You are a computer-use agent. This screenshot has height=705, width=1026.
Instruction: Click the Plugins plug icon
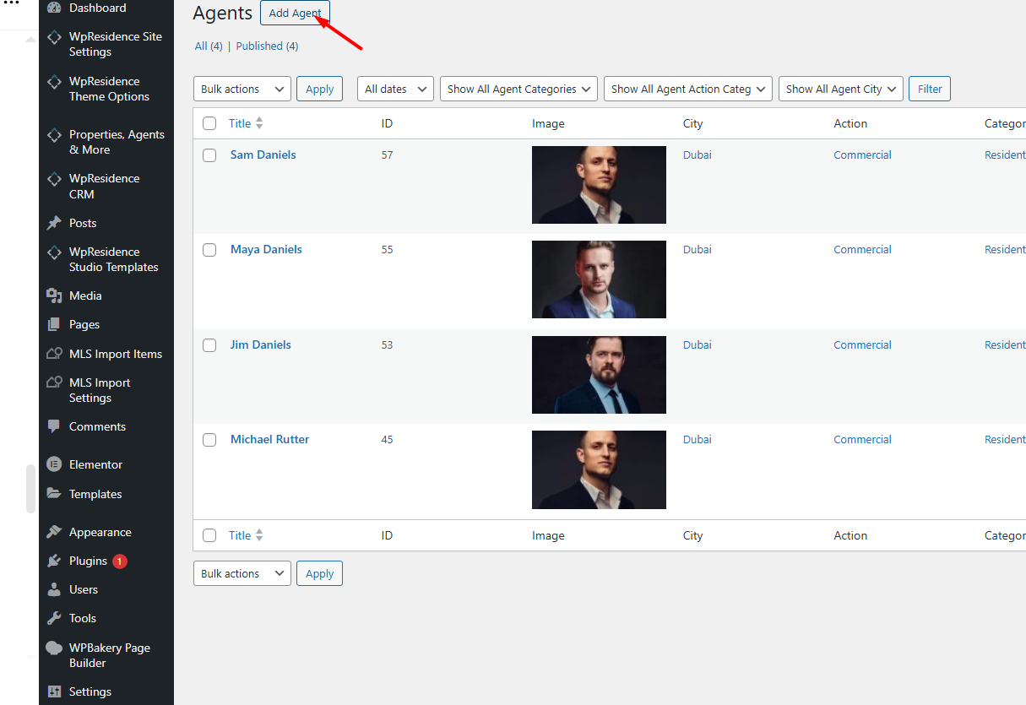(x=54, y=561)
